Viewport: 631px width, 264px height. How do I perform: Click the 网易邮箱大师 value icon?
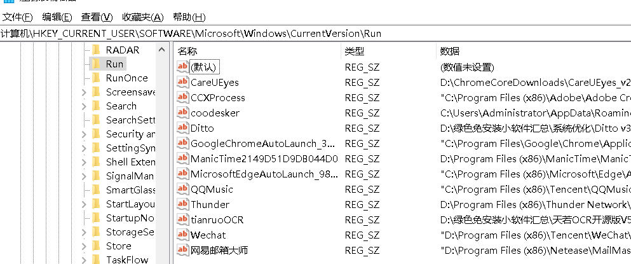[183, 250]
